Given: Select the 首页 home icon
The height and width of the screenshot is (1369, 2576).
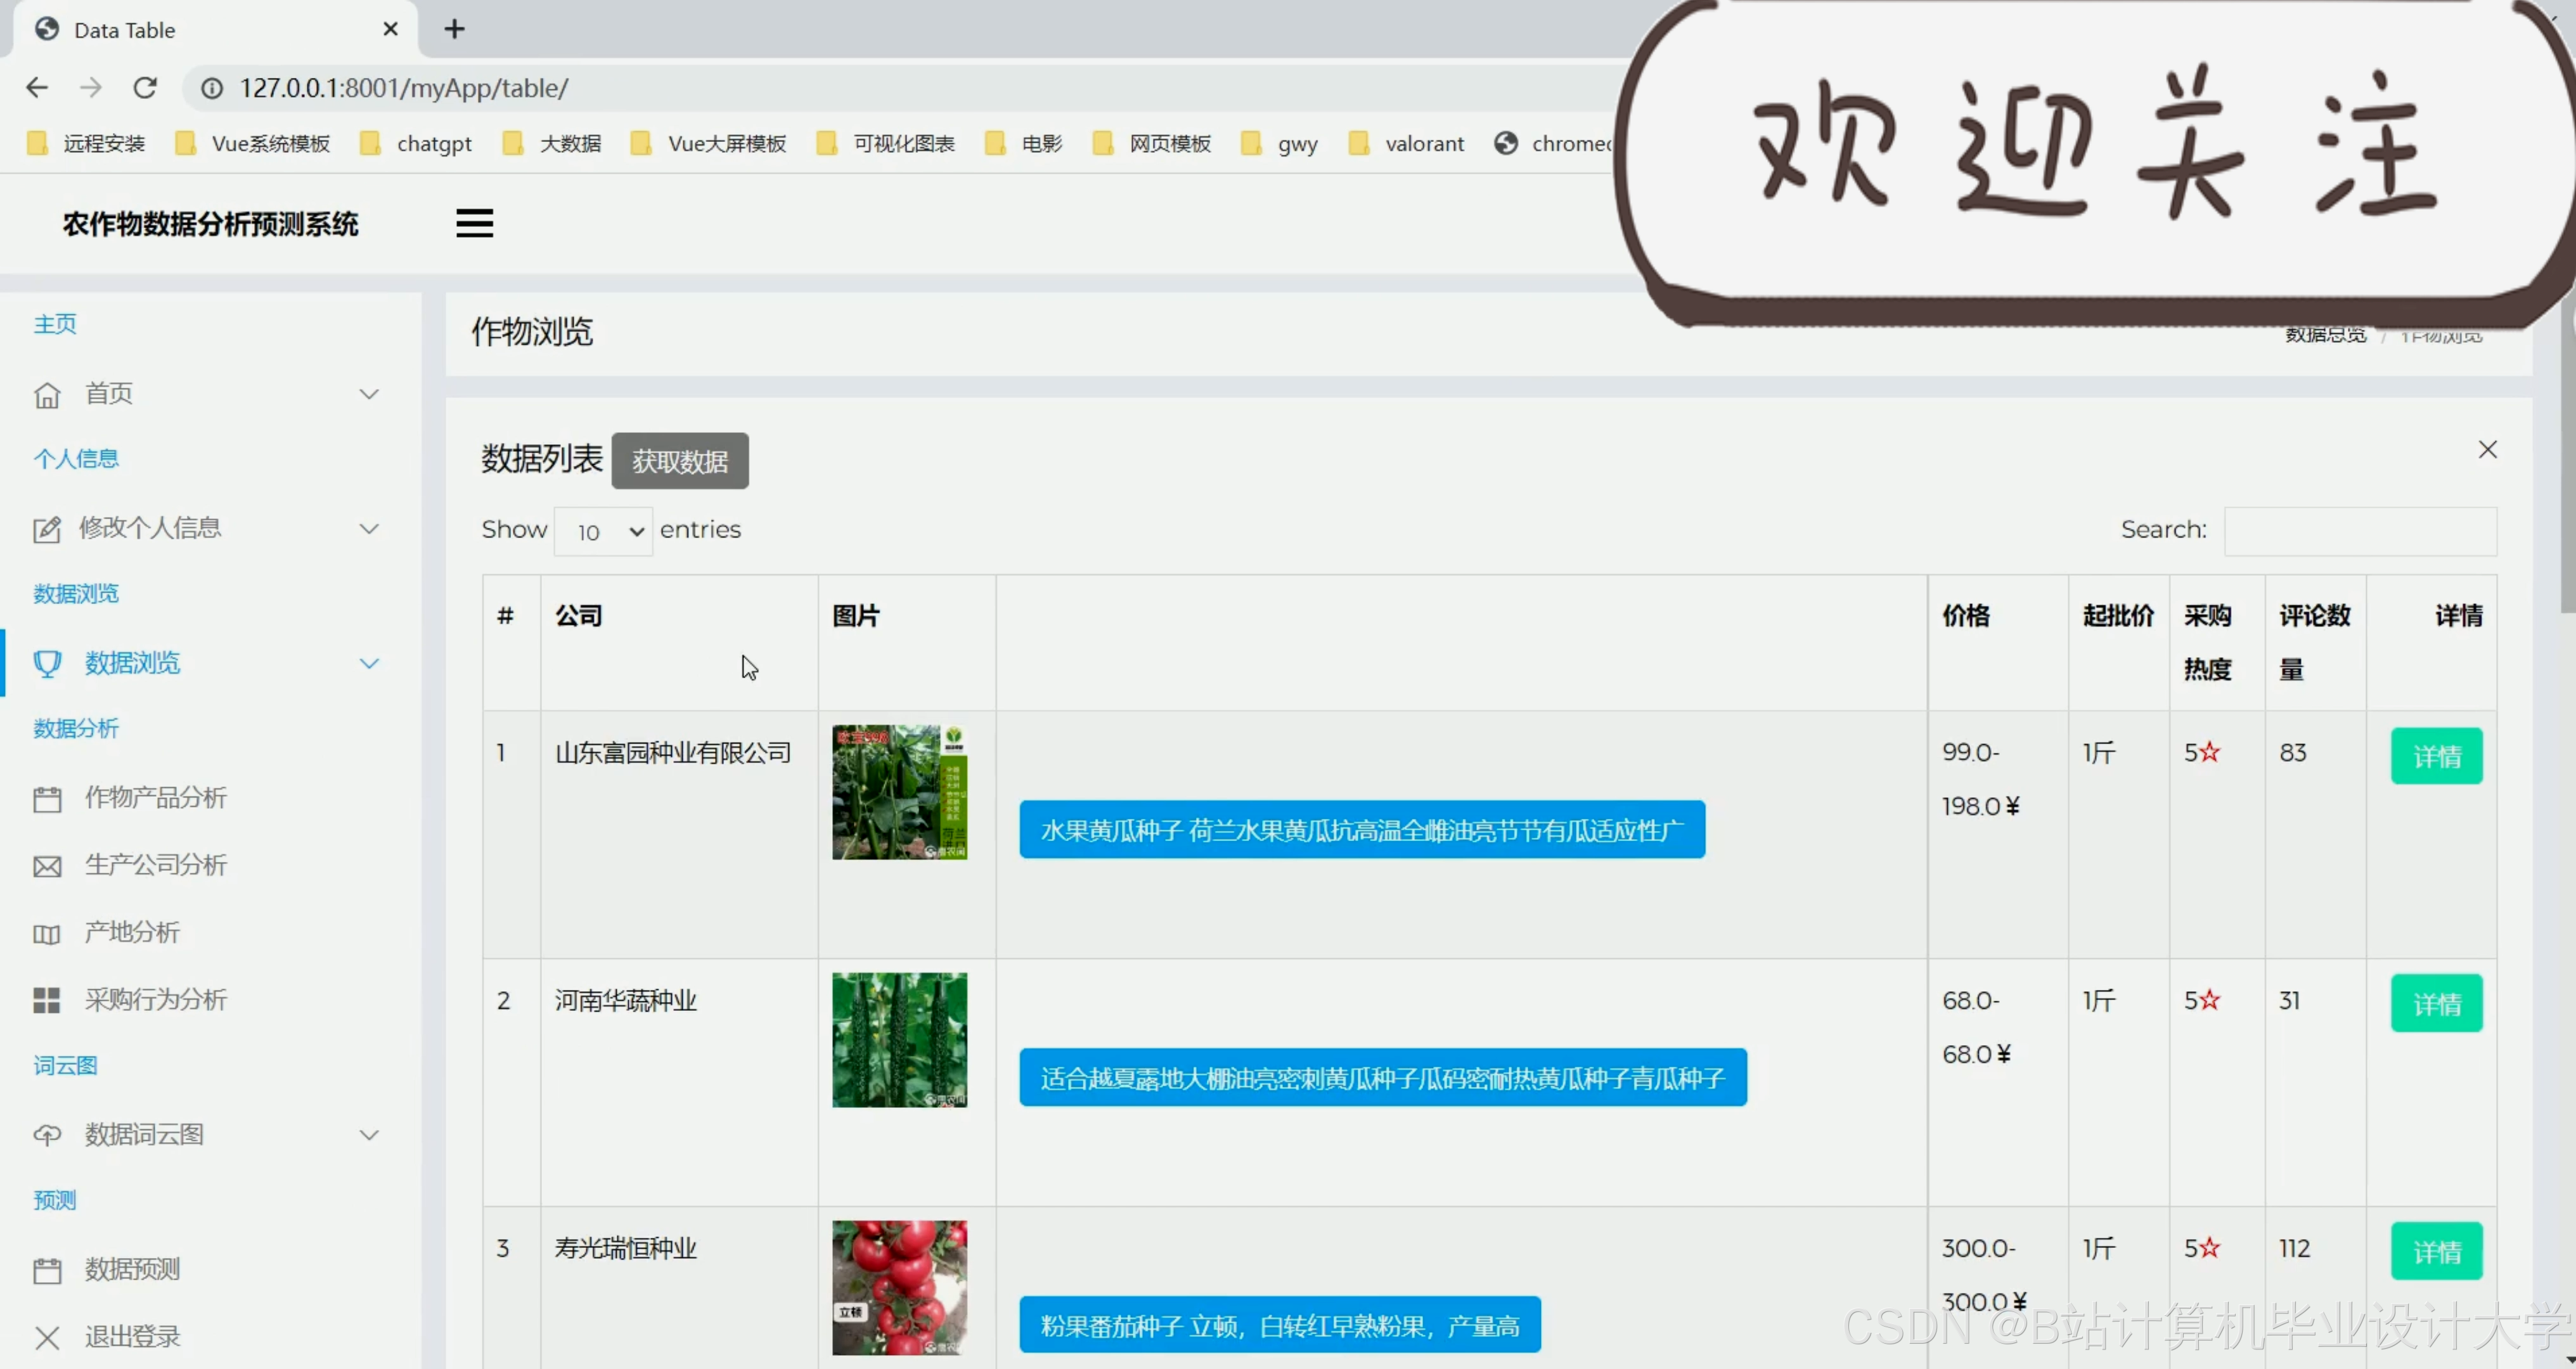Looking at the screenshot, I should tap(47, 394).
